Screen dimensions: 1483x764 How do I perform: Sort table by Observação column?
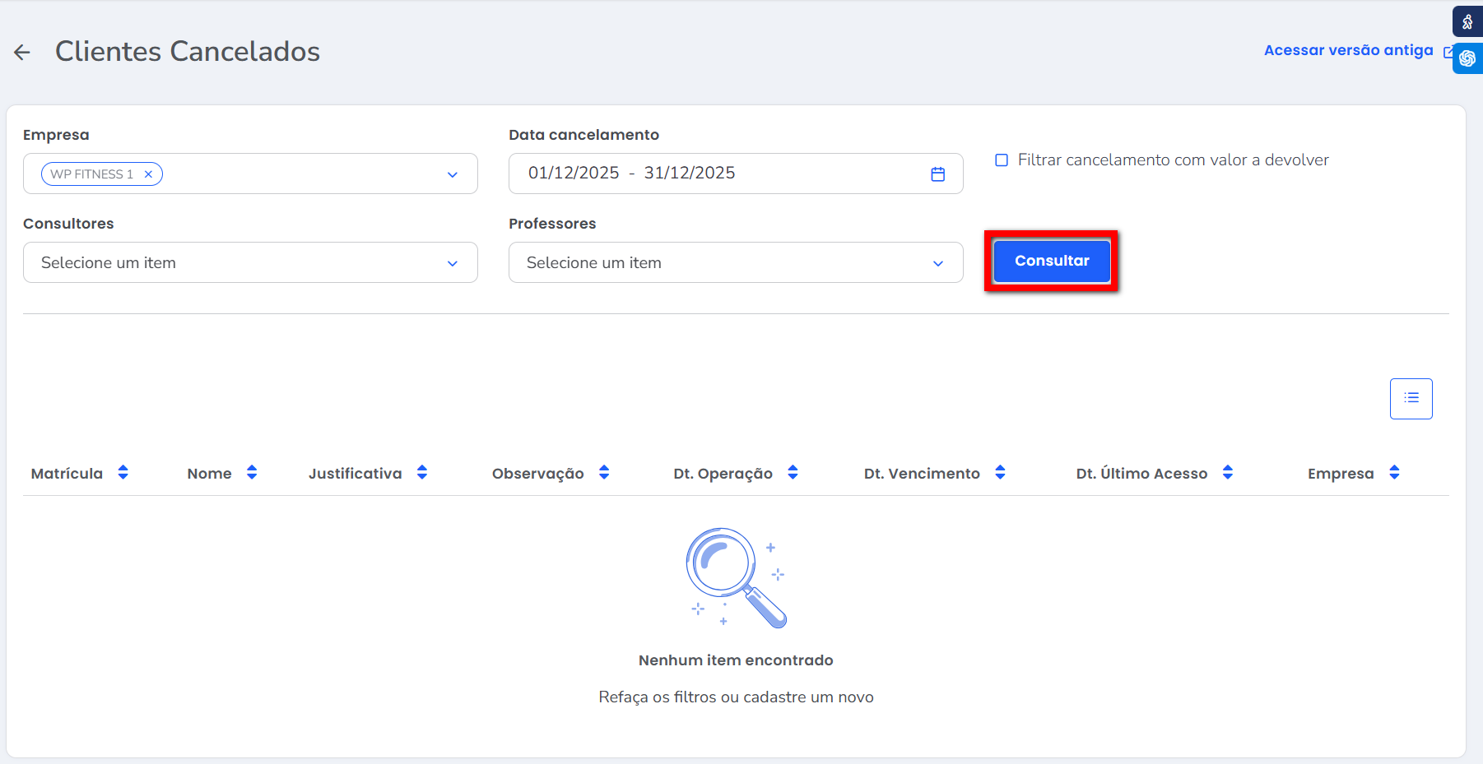(x=604, y=473)
